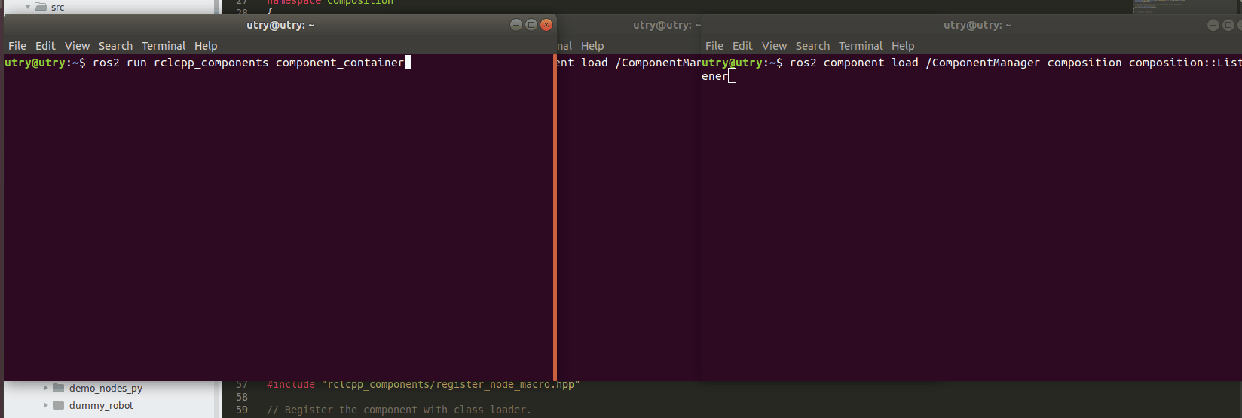This screenshot has width=1242, height=418.
Task: Maximize the left terminal window
Action: point(531,25)
